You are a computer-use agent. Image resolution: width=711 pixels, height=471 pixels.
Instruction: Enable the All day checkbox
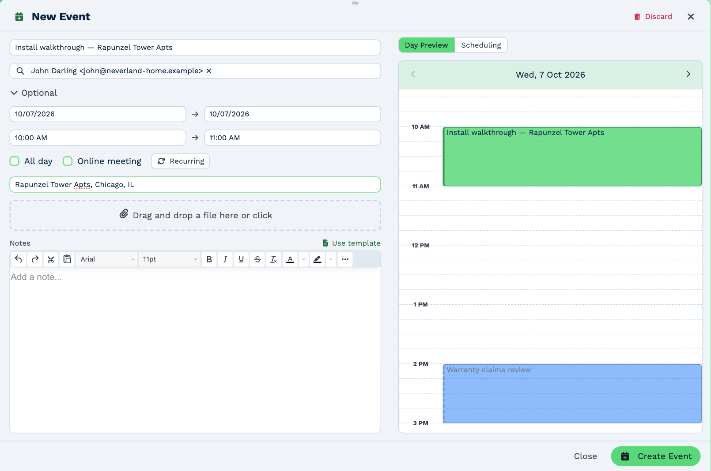(x=15, y=161)
